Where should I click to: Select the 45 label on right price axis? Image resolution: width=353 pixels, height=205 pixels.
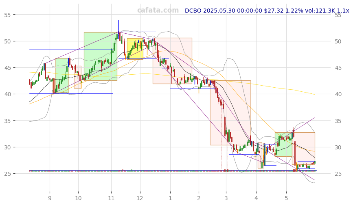pos(338,68)
